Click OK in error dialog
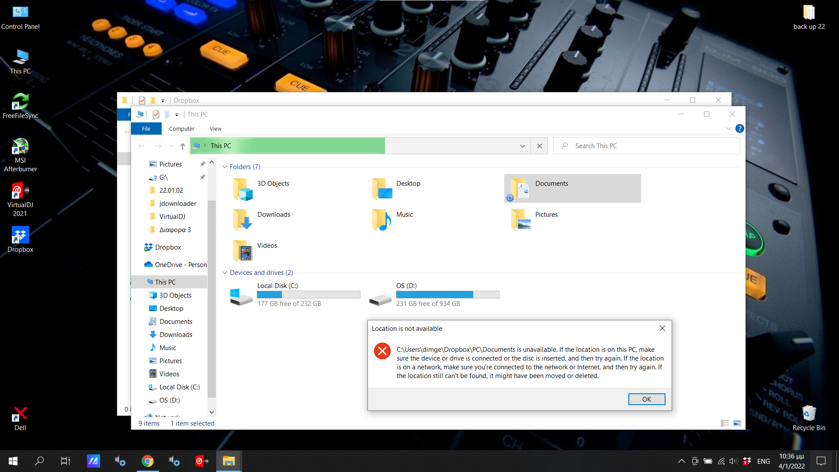This screenshot has height=472, width=839. coord(647,399)
